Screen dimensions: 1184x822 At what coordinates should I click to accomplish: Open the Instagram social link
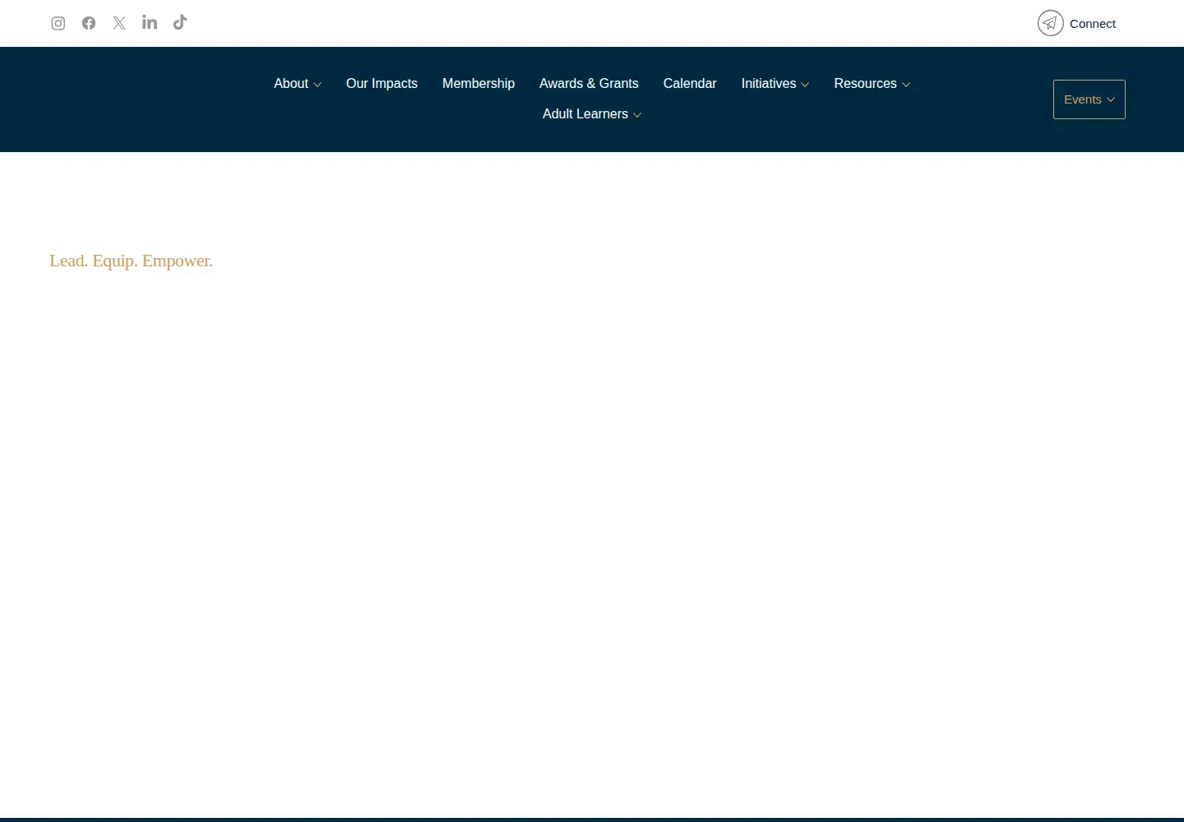pos(58,23)
